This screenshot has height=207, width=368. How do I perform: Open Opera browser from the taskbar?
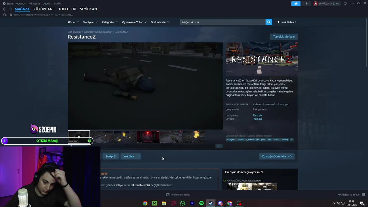(173, 203)
